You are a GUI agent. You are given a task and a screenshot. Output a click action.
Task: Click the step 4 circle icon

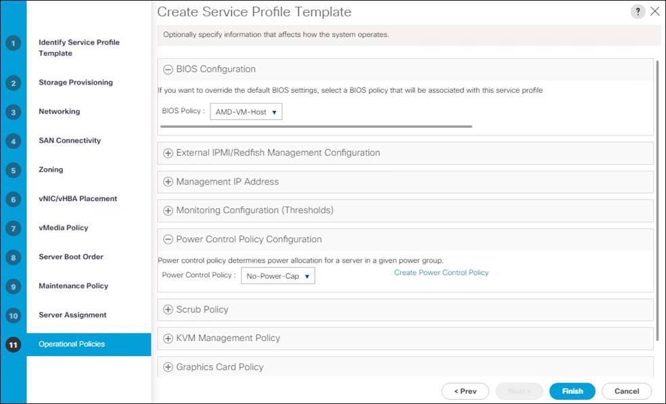coord(13,141)
